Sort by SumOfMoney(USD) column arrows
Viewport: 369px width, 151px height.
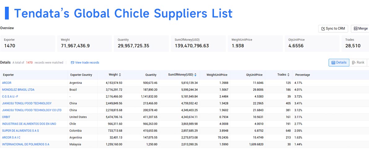(195, 75)
